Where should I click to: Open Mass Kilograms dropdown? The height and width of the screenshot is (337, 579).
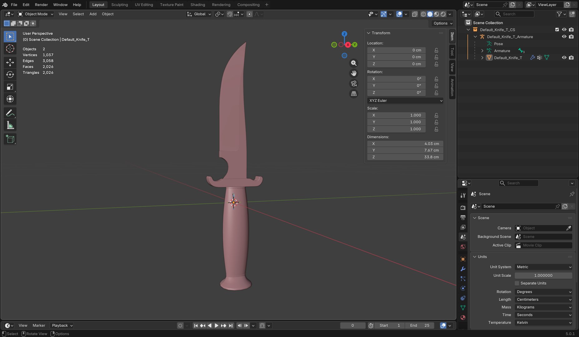(543, 307)
